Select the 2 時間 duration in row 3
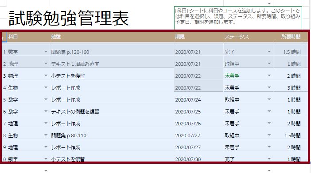The width and height of the screenshot is (311, 173). 294,76
